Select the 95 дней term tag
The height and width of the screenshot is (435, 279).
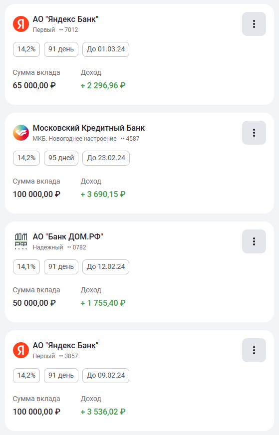point(61,158)
